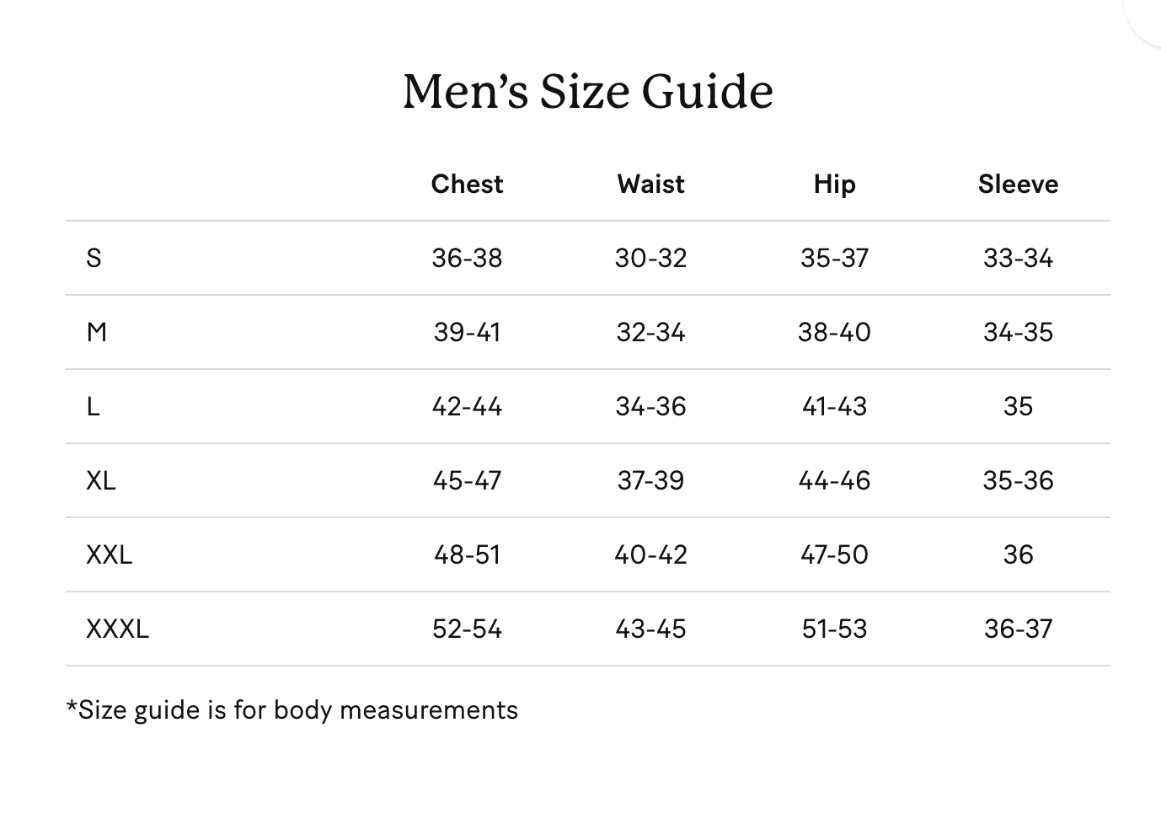Select the M size row label
The image size is (1161, 819).
(x=97, y=332)
